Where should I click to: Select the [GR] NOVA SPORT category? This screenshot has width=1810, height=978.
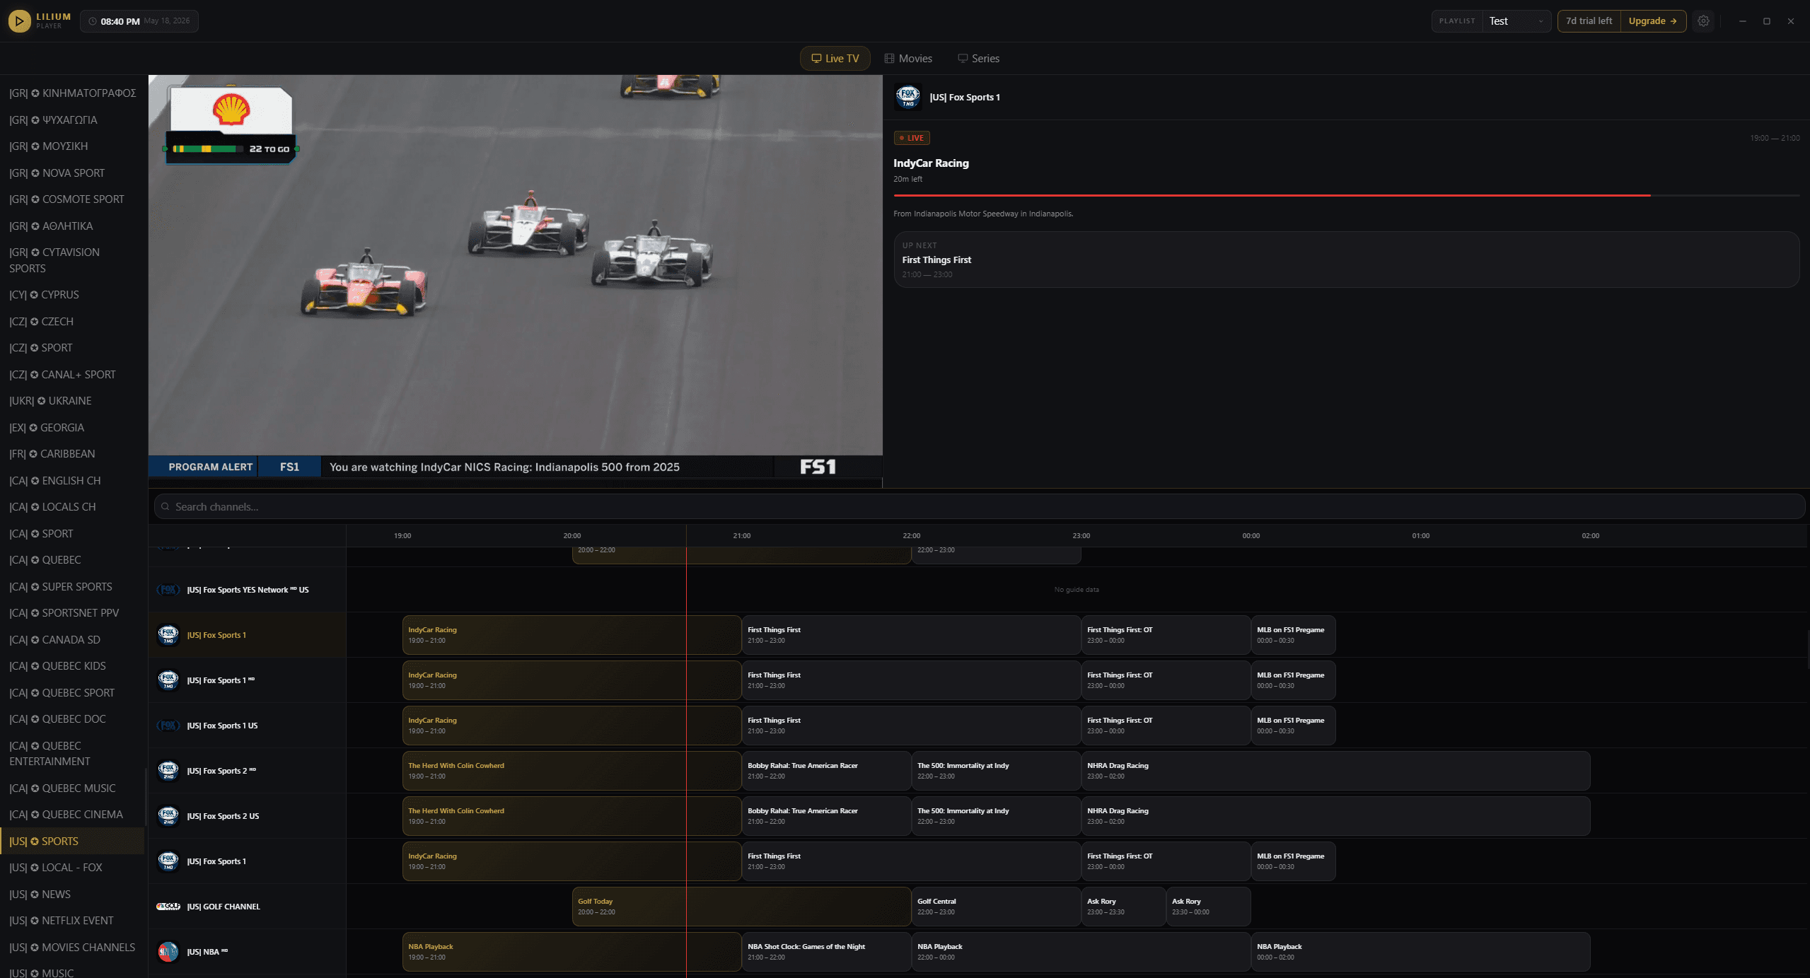click(72, 173)
